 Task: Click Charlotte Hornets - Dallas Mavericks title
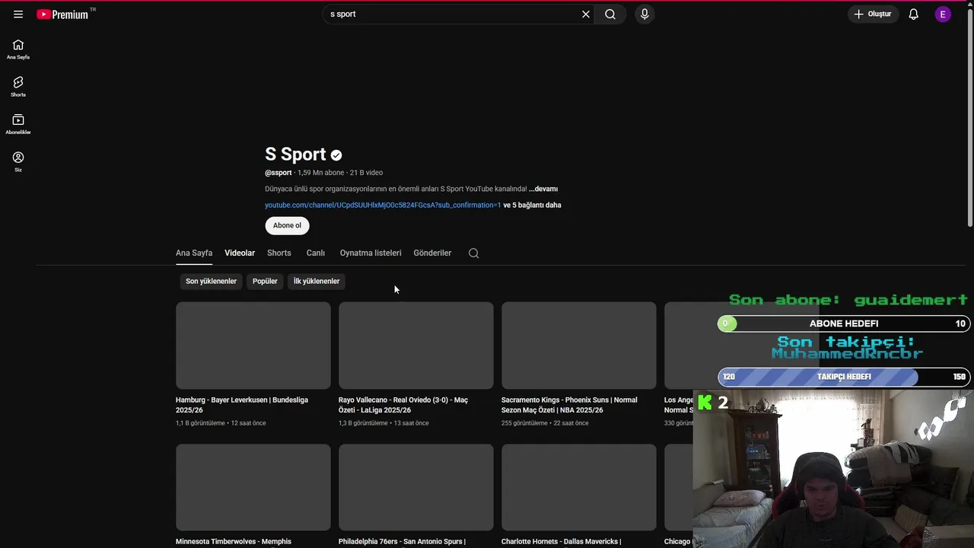(x=562, y=542)
